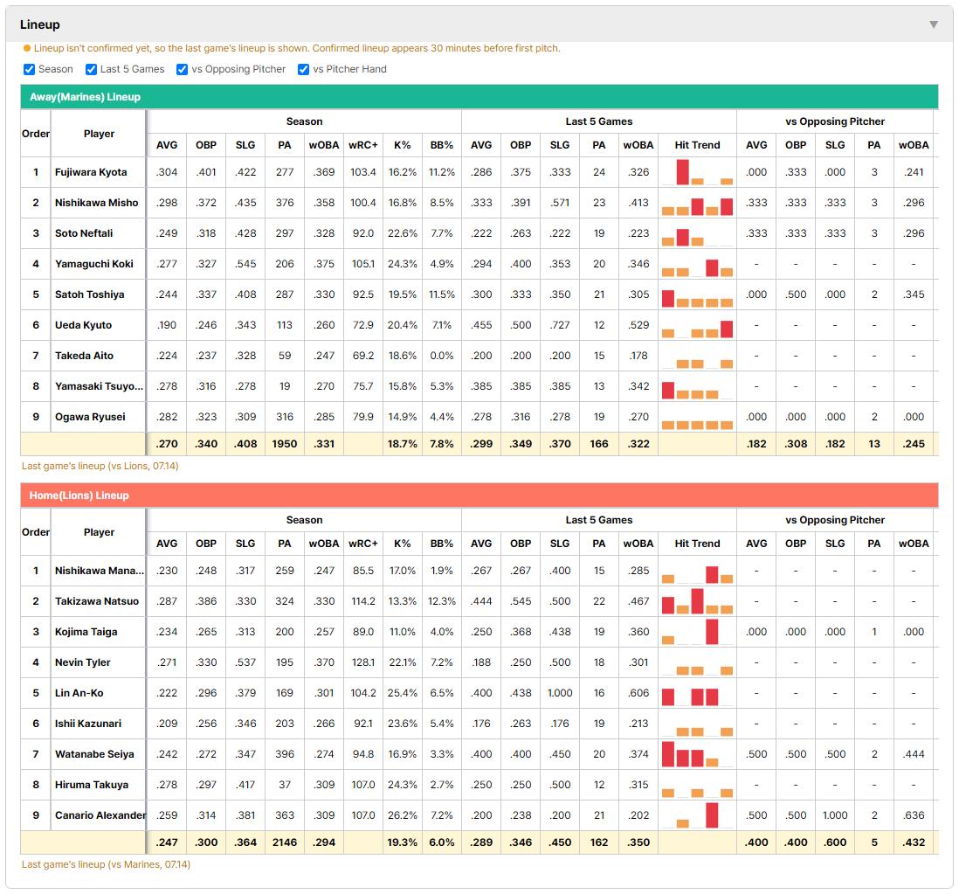Toggle the Last 5 Games checkbox
The image size is (959, 894).
(x=91, y=69)
